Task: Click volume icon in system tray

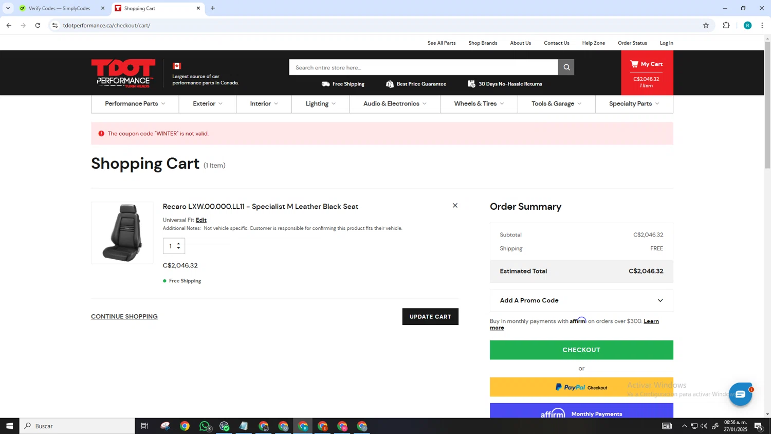Action: pos(704,426)
